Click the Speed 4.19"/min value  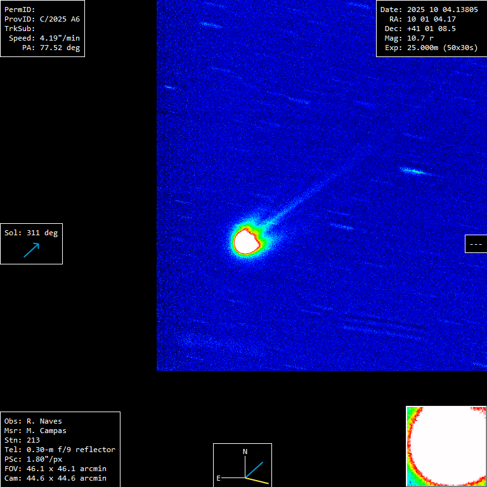44,38
